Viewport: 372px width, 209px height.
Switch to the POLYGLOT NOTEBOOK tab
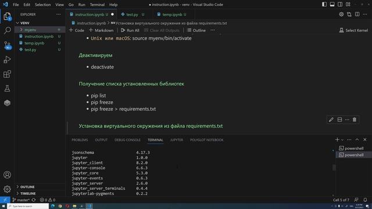[x=207, y=140]
